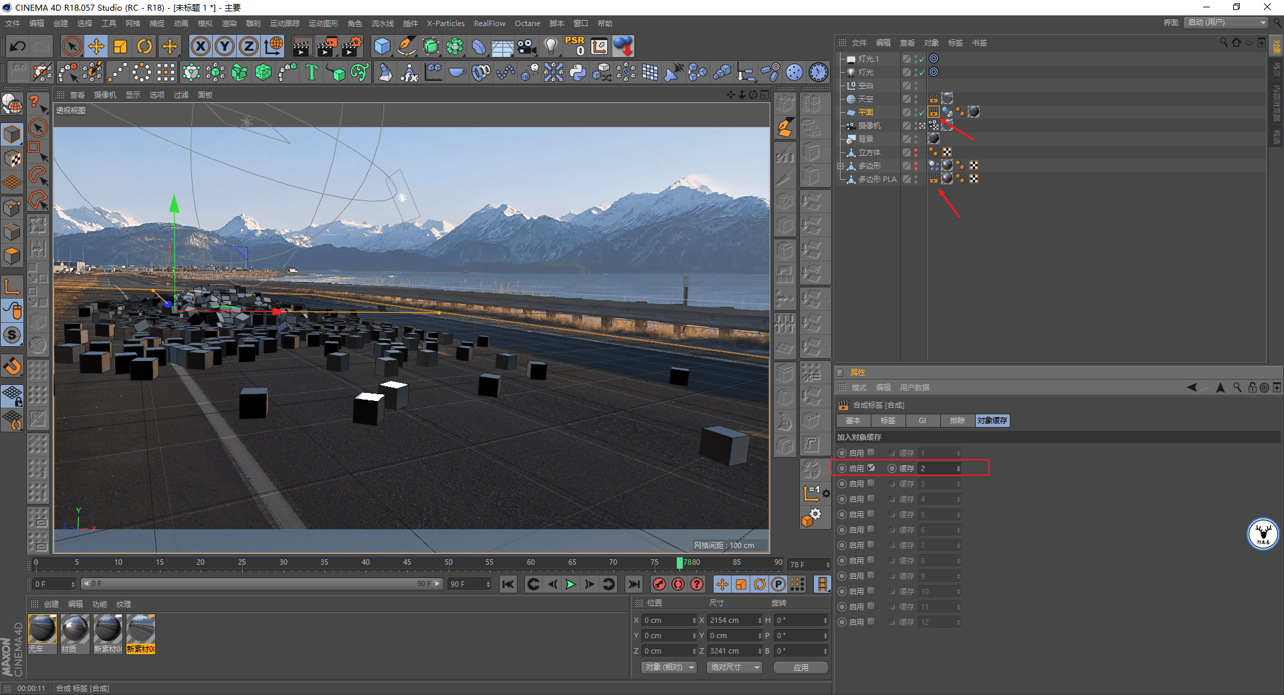The height and width of the screenshot is (695, 1284).
Task: Click the Play forward button in timeline
Action: (570, 584)
